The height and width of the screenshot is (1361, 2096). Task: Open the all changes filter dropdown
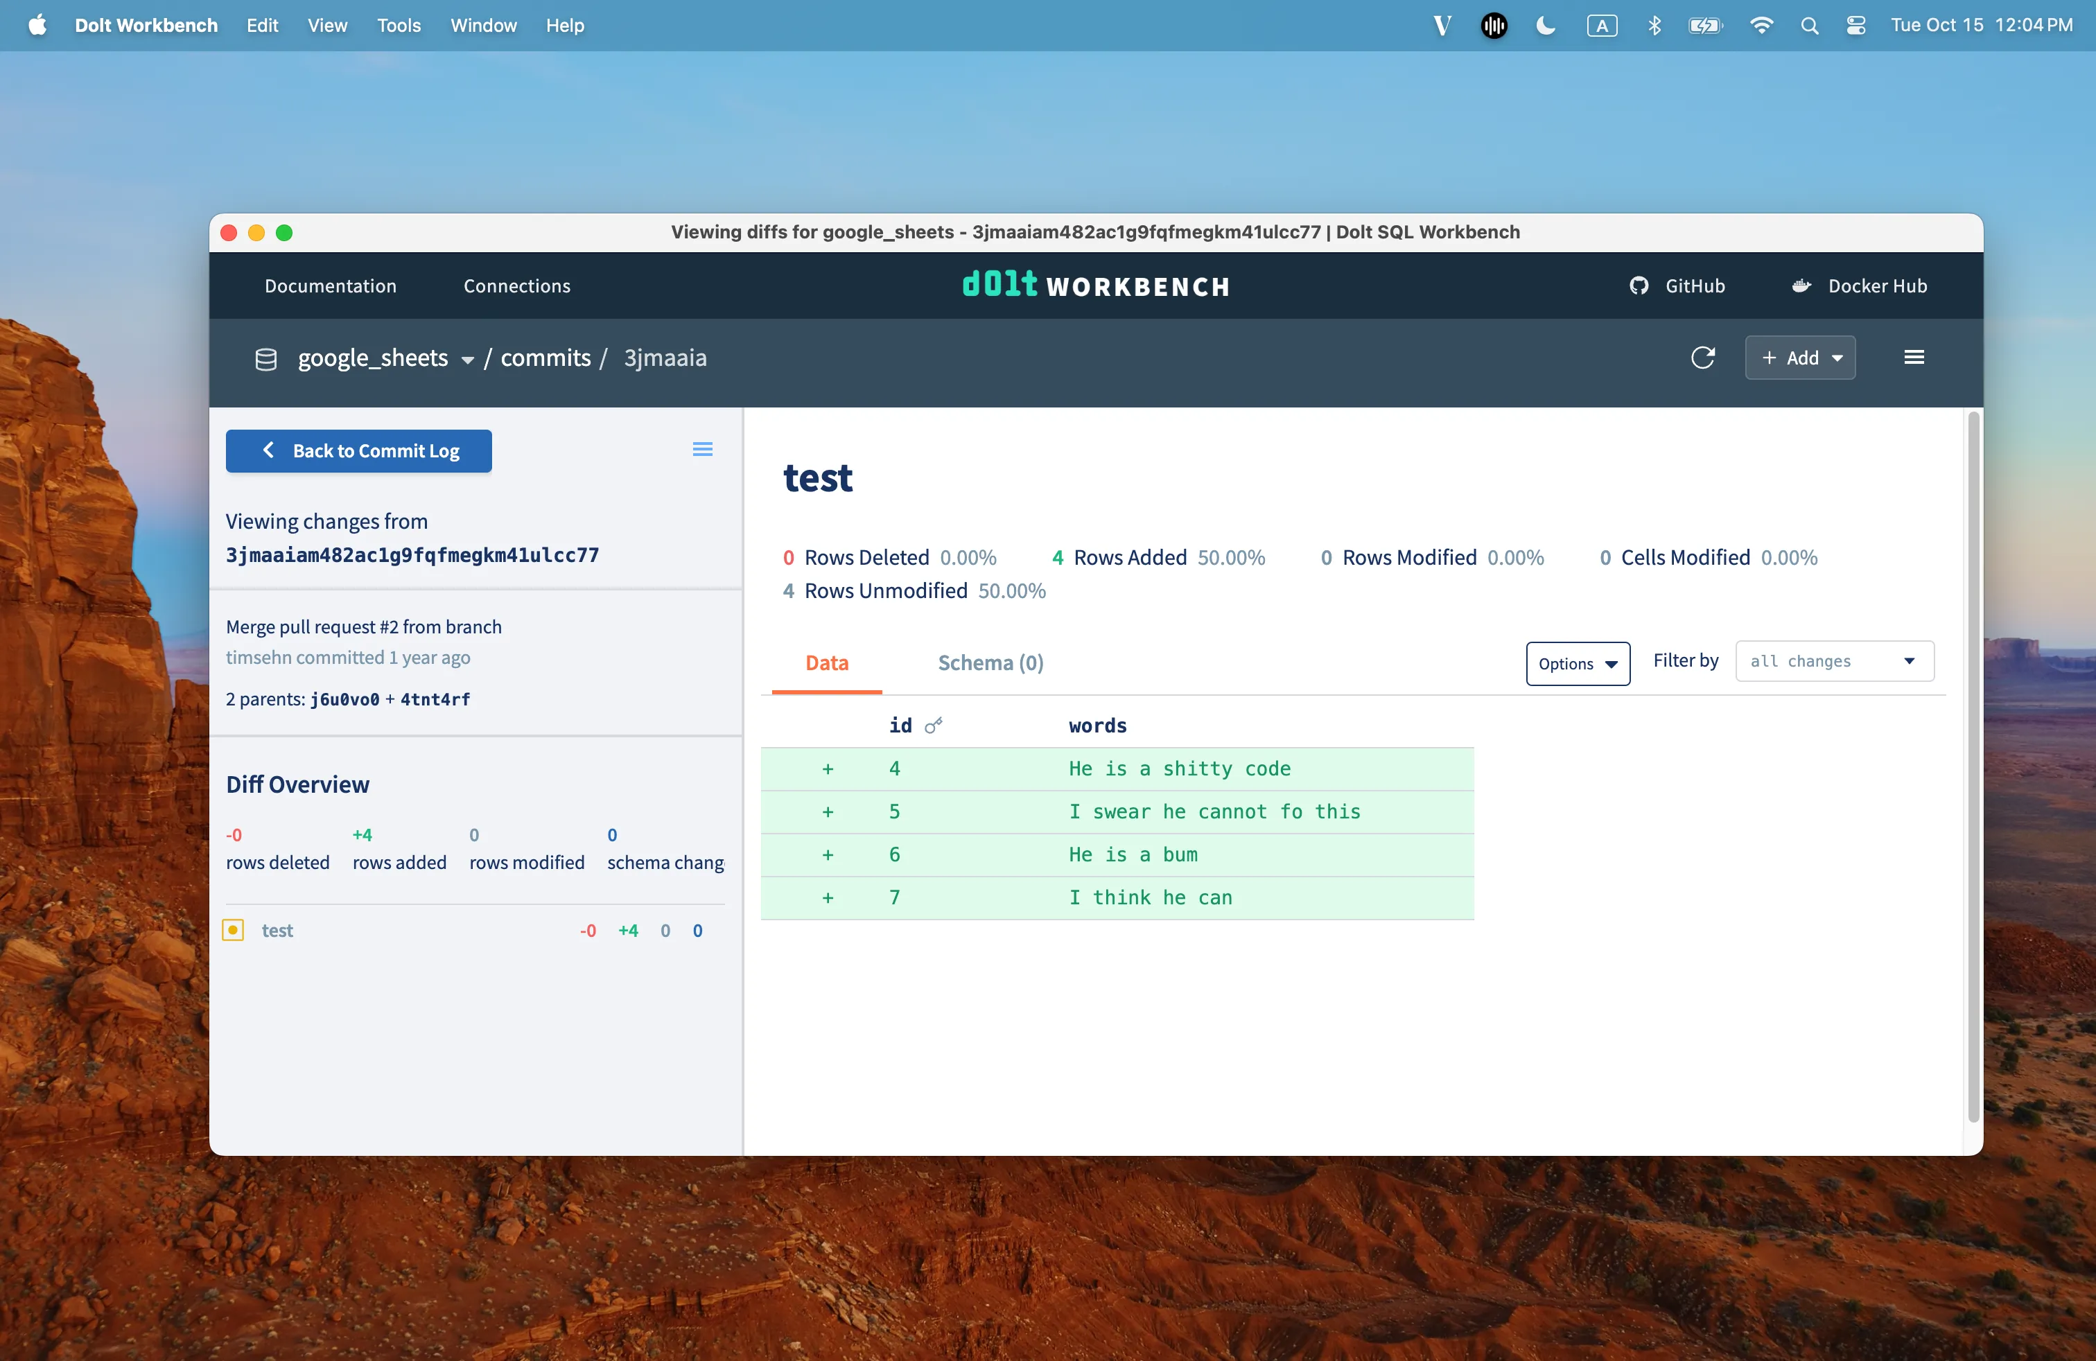tap(1833, 661)
